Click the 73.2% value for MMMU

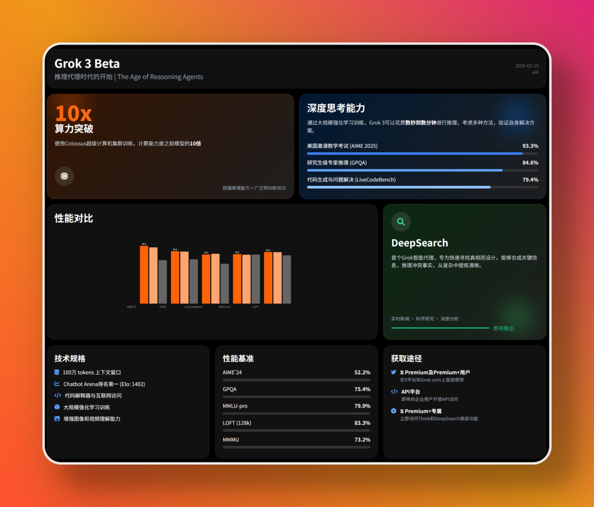pos(362,439)
